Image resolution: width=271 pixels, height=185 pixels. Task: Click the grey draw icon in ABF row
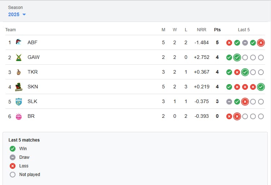(245, 43)
